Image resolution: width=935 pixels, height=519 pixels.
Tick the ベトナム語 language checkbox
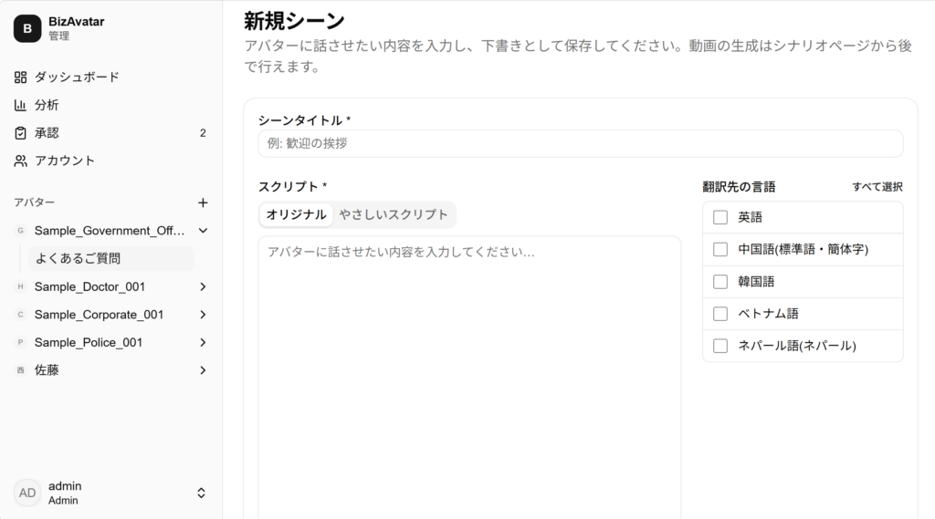[720, 314]
